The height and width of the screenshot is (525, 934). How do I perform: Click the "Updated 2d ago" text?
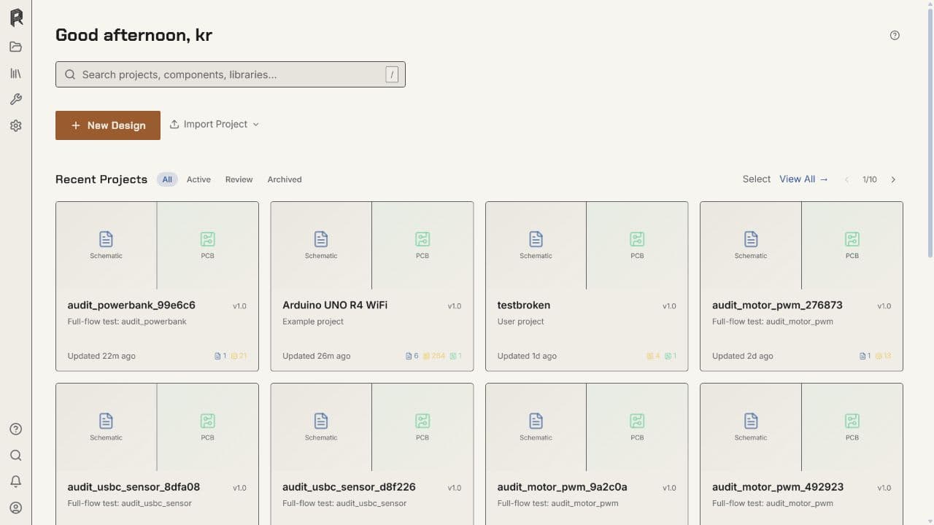pos(743,357)
